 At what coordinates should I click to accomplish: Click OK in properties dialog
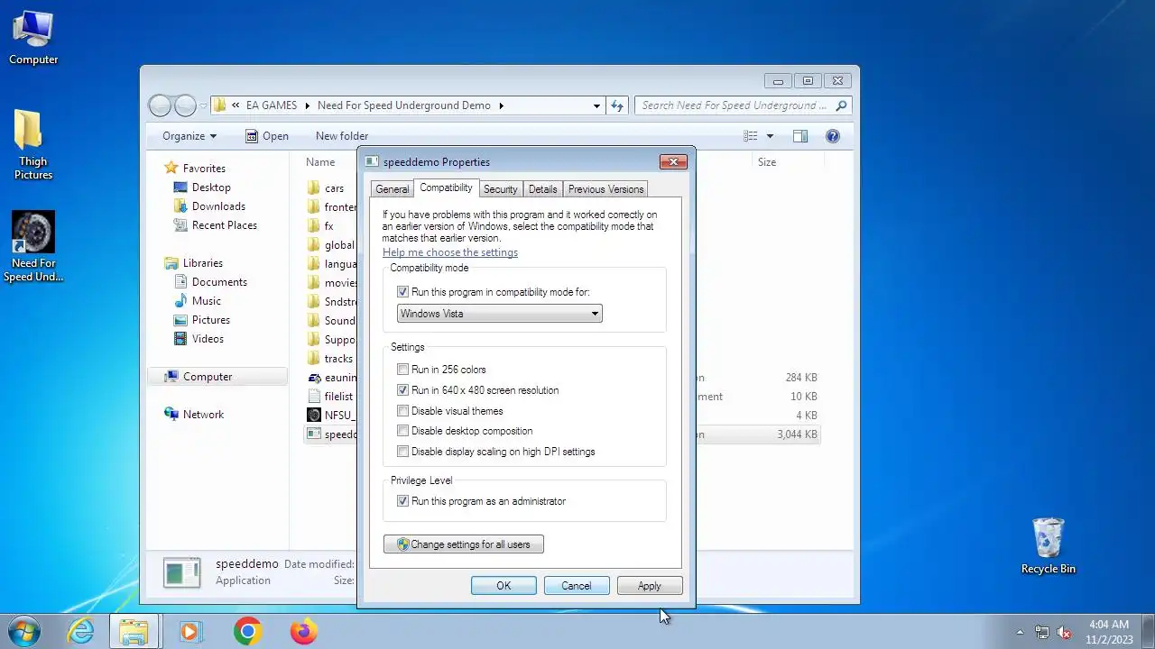pos(504,586)
